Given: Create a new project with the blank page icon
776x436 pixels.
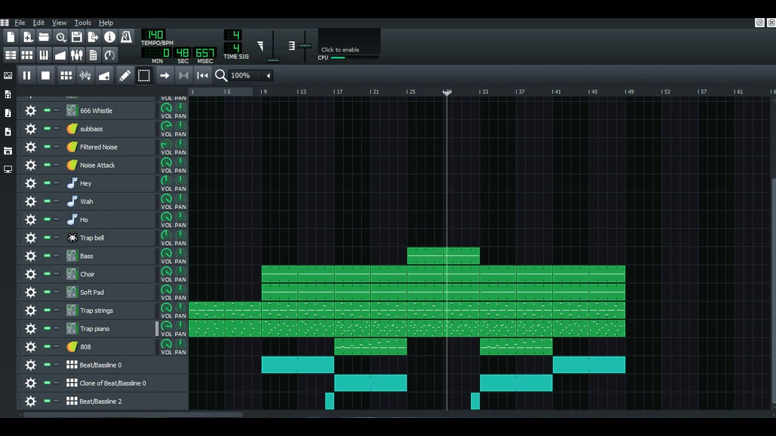Looking at the screenshot, I should (x=11, y=37).
